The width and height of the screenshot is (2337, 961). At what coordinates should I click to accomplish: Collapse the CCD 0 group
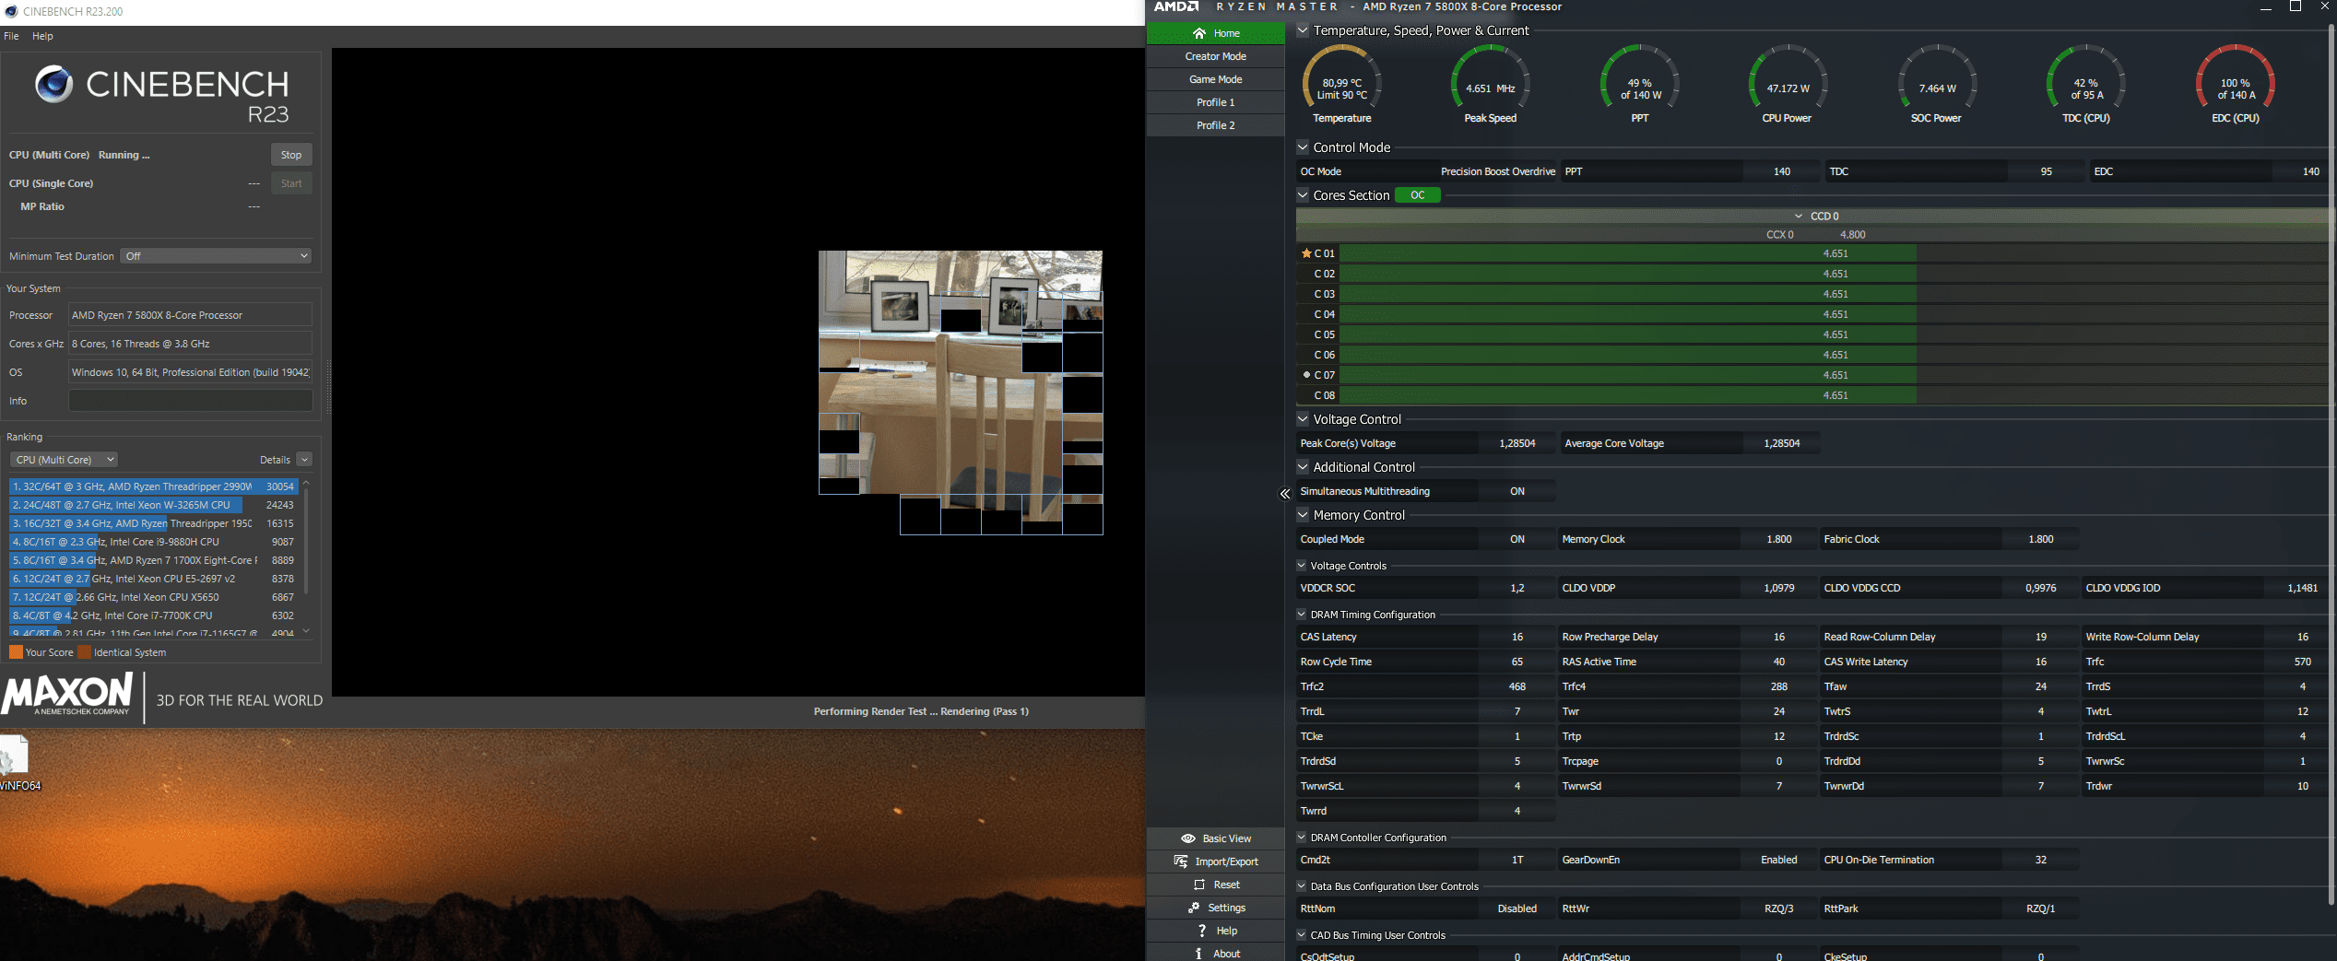point(1799,217)
